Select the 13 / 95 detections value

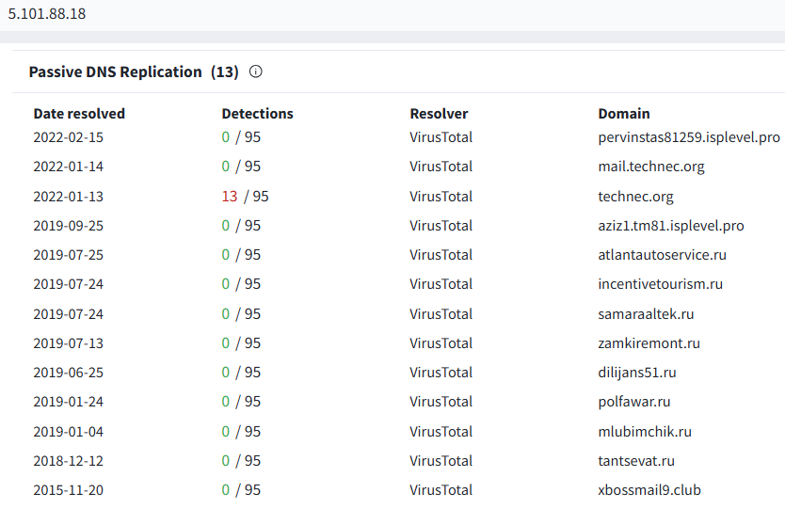tap(245, 197)
